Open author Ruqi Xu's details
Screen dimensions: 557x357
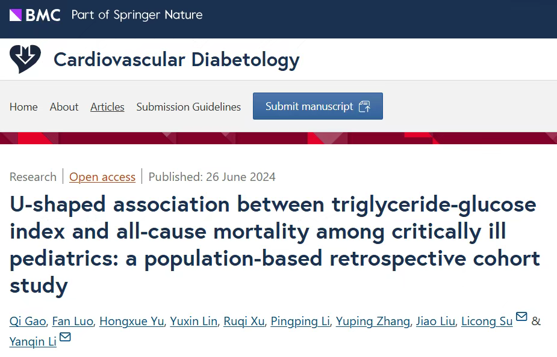tap(244, 321)
